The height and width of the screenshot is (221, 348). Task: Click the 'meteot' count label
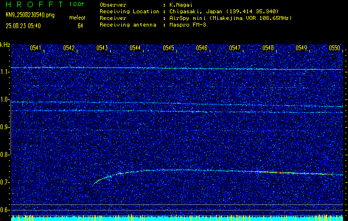(77, 18)
